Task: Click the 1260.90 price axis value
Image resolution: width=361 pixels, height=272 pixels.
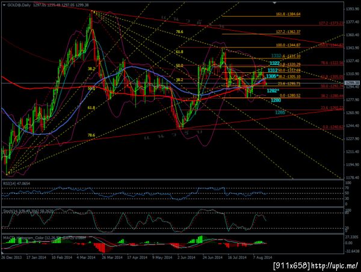Action: pyautogui.click(x=353, y=113)
